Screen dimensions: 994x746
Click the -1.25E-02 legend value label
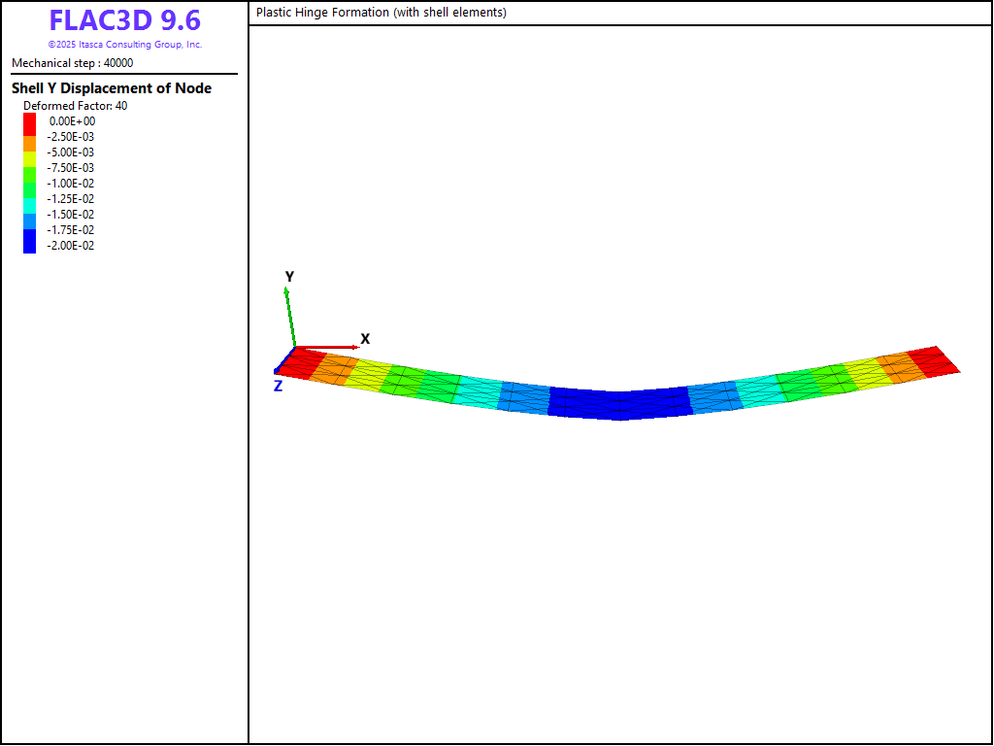coord(71,199)
